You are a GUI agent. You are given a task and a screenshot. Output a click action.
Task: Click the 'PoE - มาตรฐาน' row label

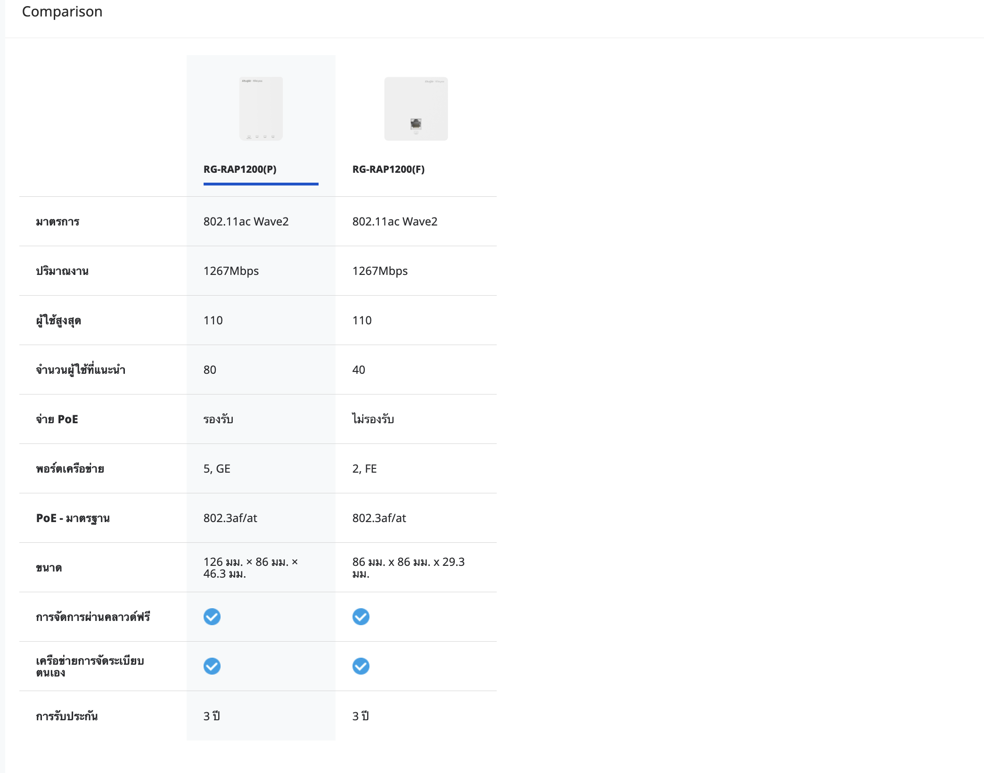(x=73, y=518)
